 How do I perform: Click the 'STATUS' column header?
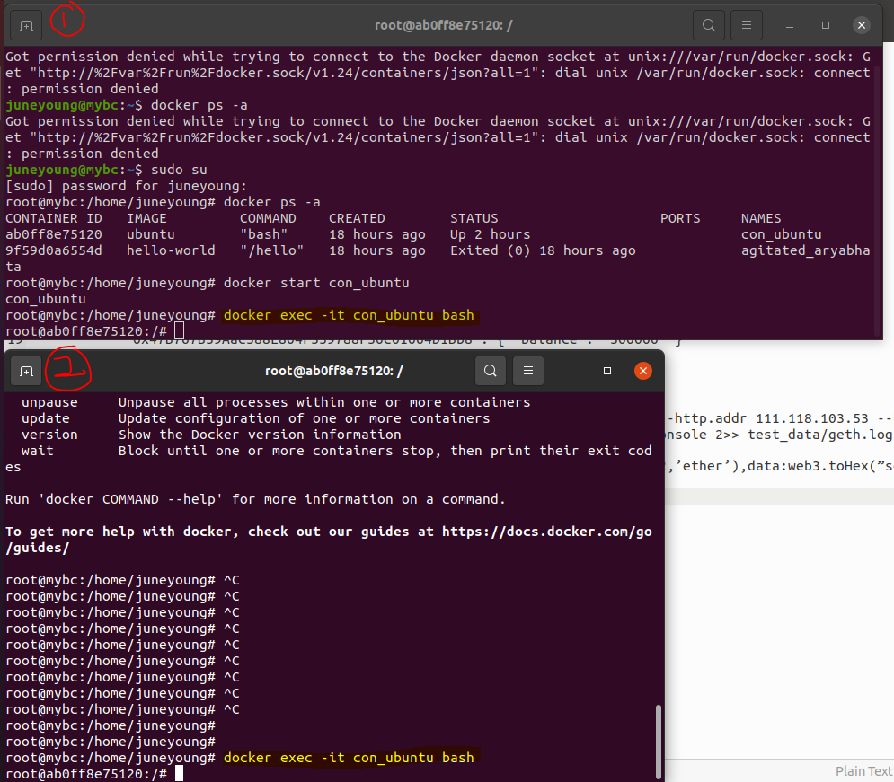474,219
